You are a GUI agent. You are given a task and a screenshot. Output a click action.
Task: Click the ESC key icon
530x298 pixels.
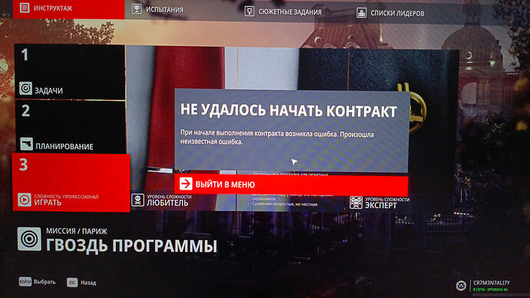pyautogui.click(x=72, y=283)
